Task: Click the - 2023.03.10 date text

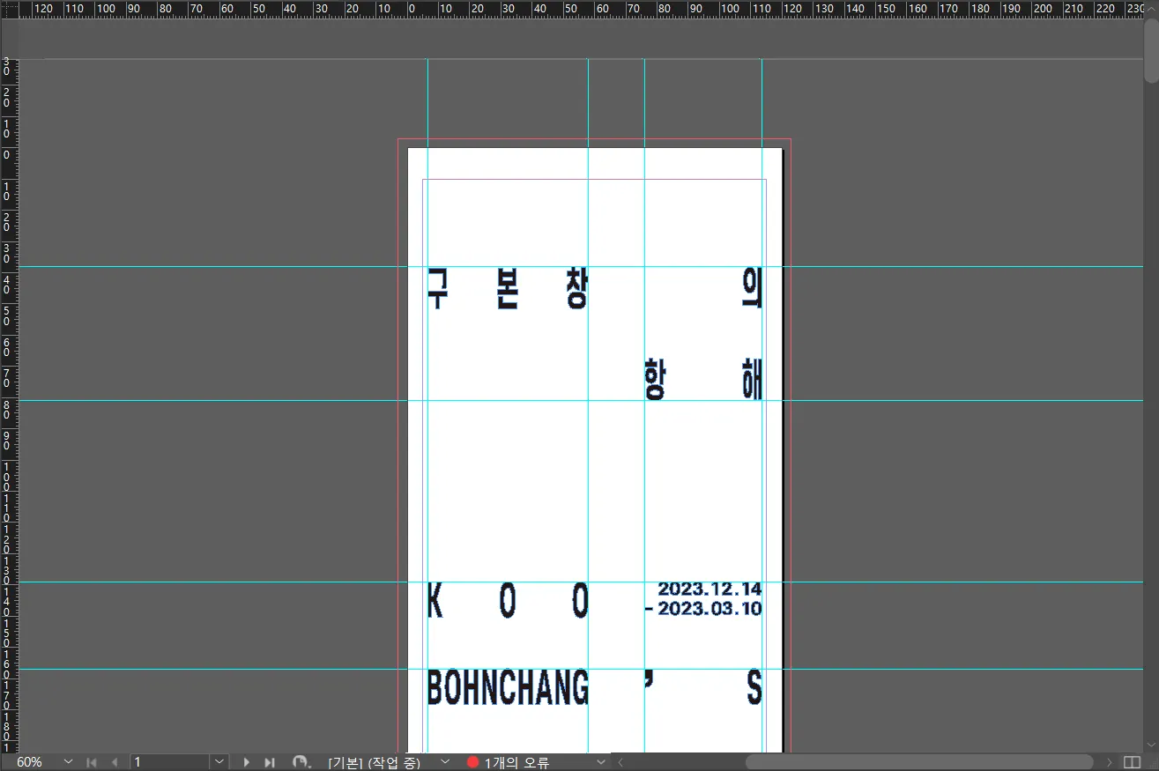Action: [703, 608]
